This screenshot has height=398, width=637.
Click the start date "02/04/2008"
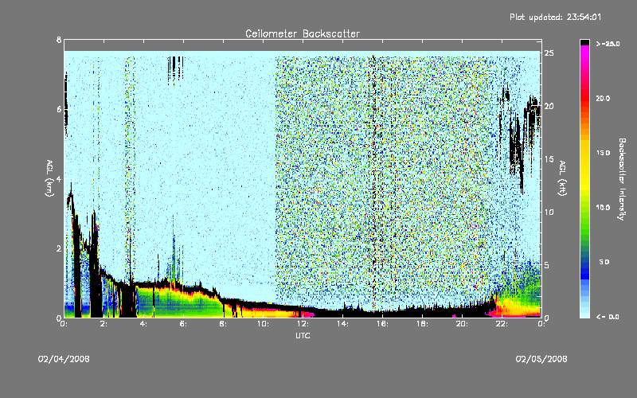click(x=64, y=359)
